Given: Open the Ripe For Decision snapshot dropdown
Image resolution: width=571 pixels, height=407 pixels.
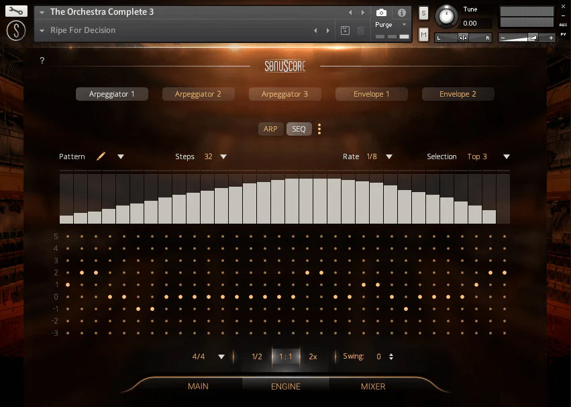Looking at the screenshot, I should pyautogui.click(x=42, y=31).
